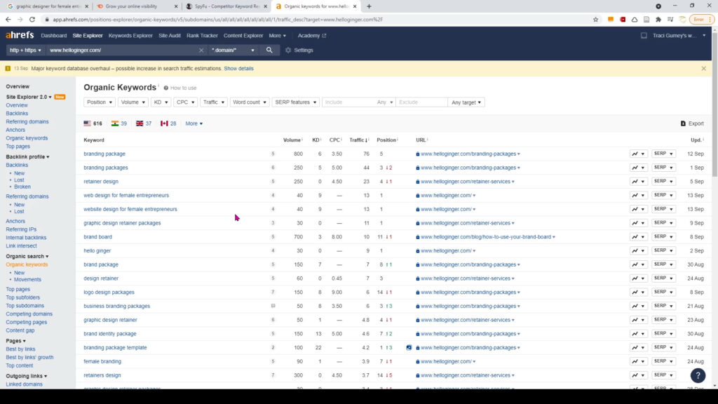The height and width of the screenshot is (404, 718).
Task: Clear the target field with the X icon
Action: tap(201, 50)
